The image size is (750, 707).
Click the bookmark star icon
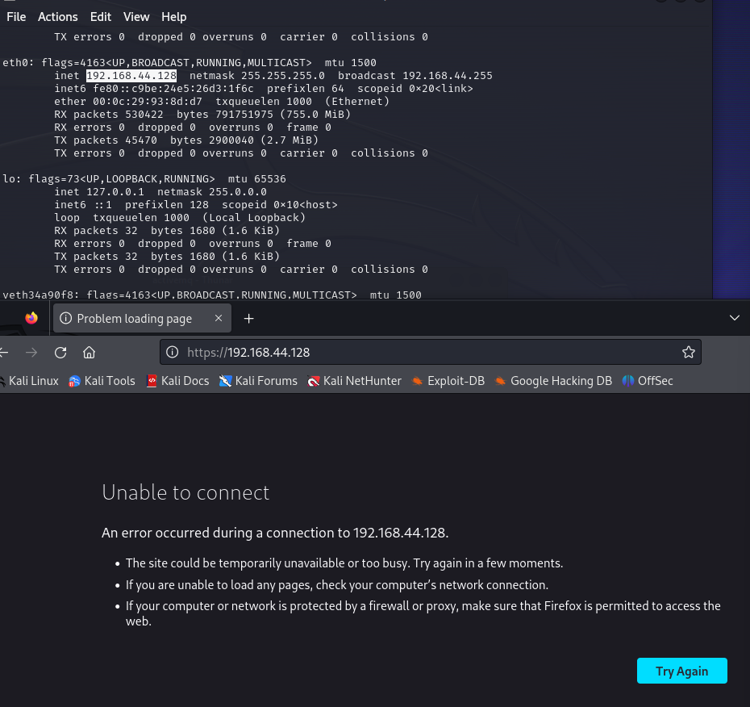click(x=688, y=352)
